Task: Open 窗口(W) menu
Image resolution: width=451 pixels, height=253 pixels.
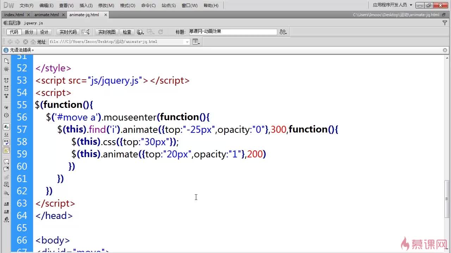Action: click(190, 5)
